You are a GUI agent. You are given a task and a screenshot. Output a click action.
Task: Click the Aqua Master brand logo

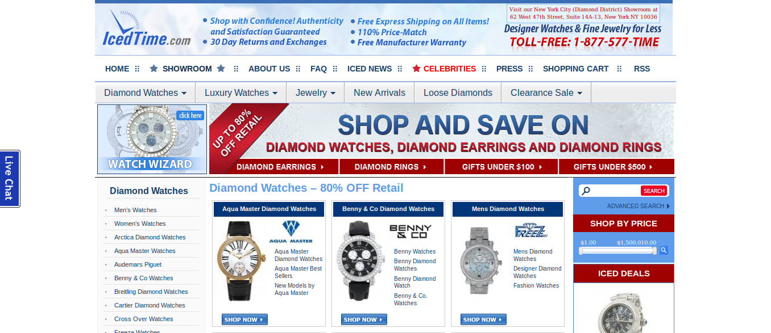coord(291,231)
